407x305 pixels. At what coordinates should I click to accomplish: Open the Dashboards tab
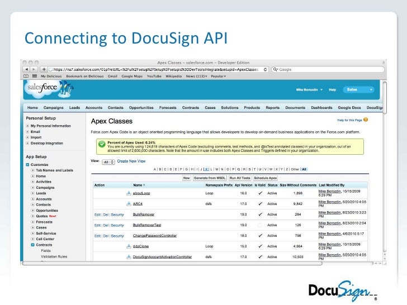click(x=321, y=108)
